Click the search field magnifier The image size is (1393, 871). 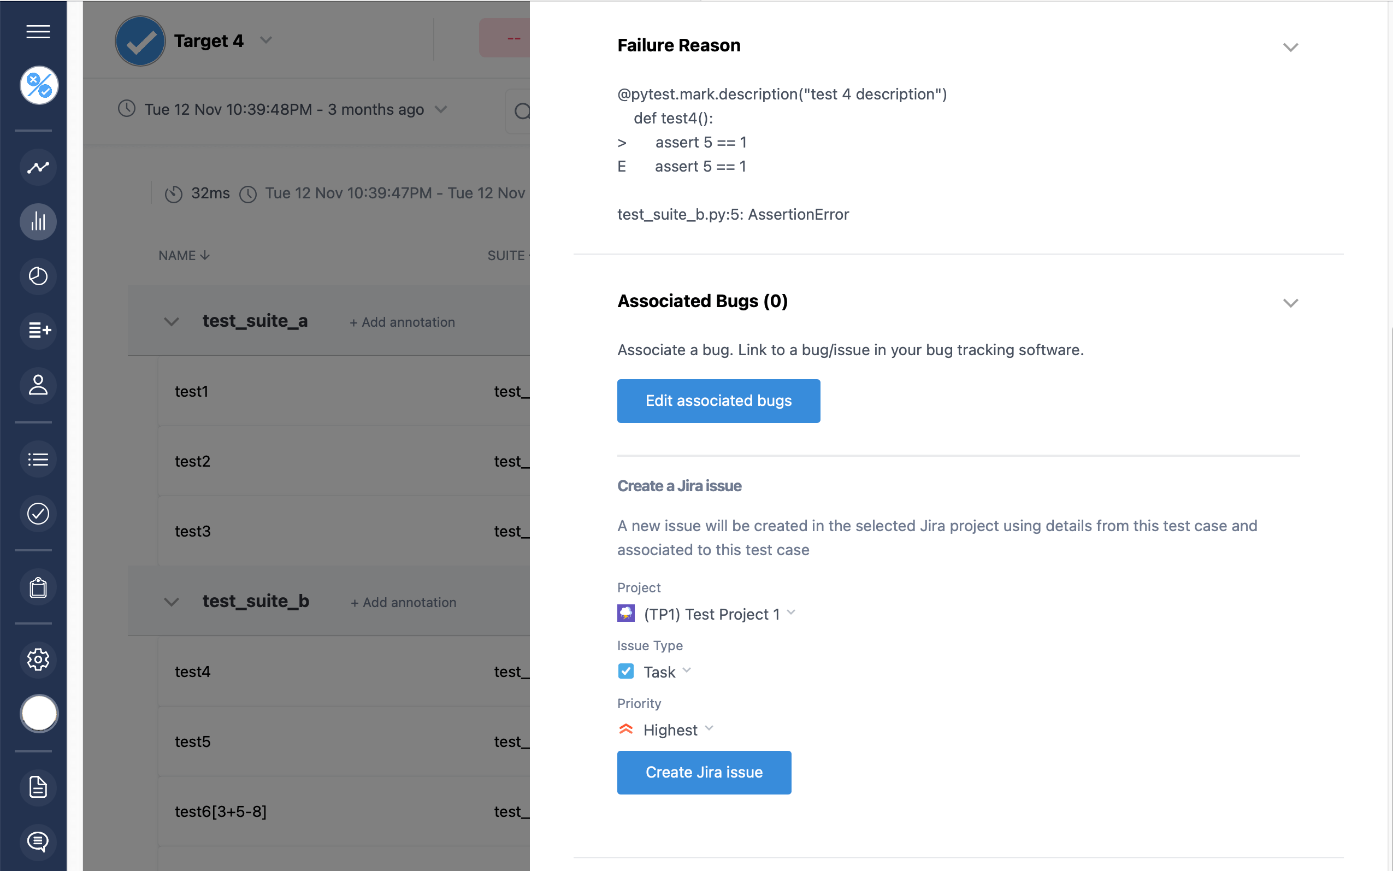click(521, 111)
